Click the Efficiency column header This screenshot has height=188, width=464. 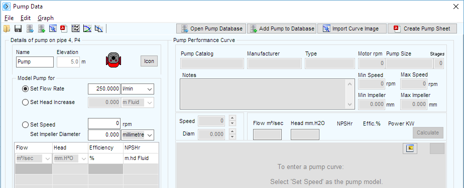coord(105,148)
